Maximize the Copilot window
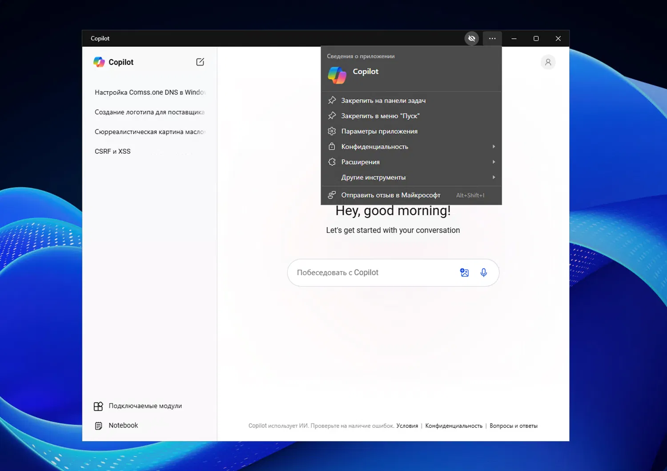667x471 pixels. (x=536, y=39)
